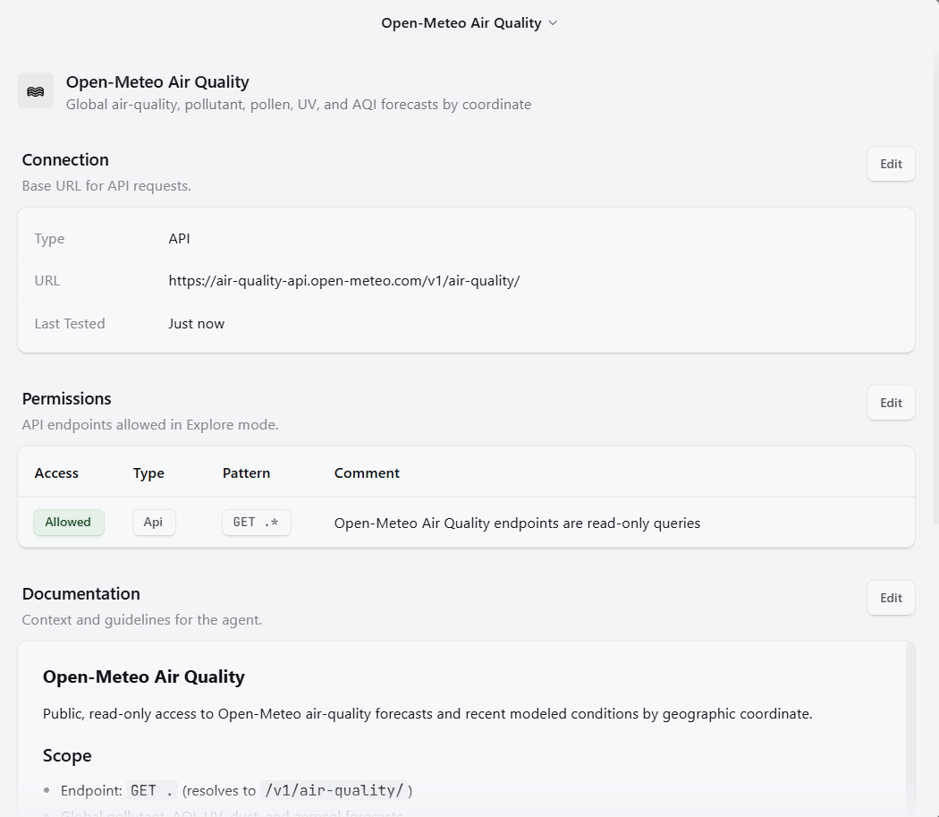
Task: Click the Allowed access badge
Action: tap(68, 522)
